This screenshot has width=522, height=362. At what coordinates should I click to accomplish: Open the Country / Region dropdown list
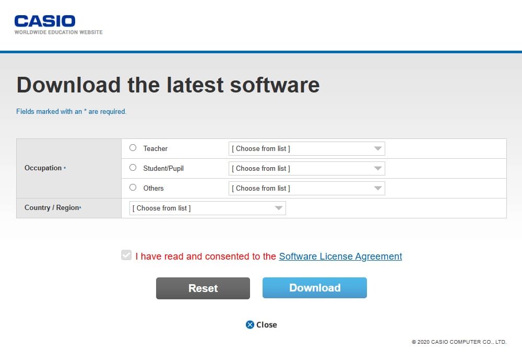tap(207, 208)
